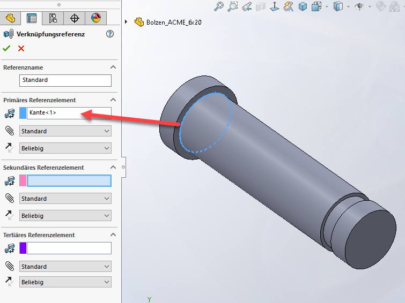This screenshot has width=405, height=303.
Task: Open tertiary reference Standard mate type dropdown
Action: tap(65, 267)
